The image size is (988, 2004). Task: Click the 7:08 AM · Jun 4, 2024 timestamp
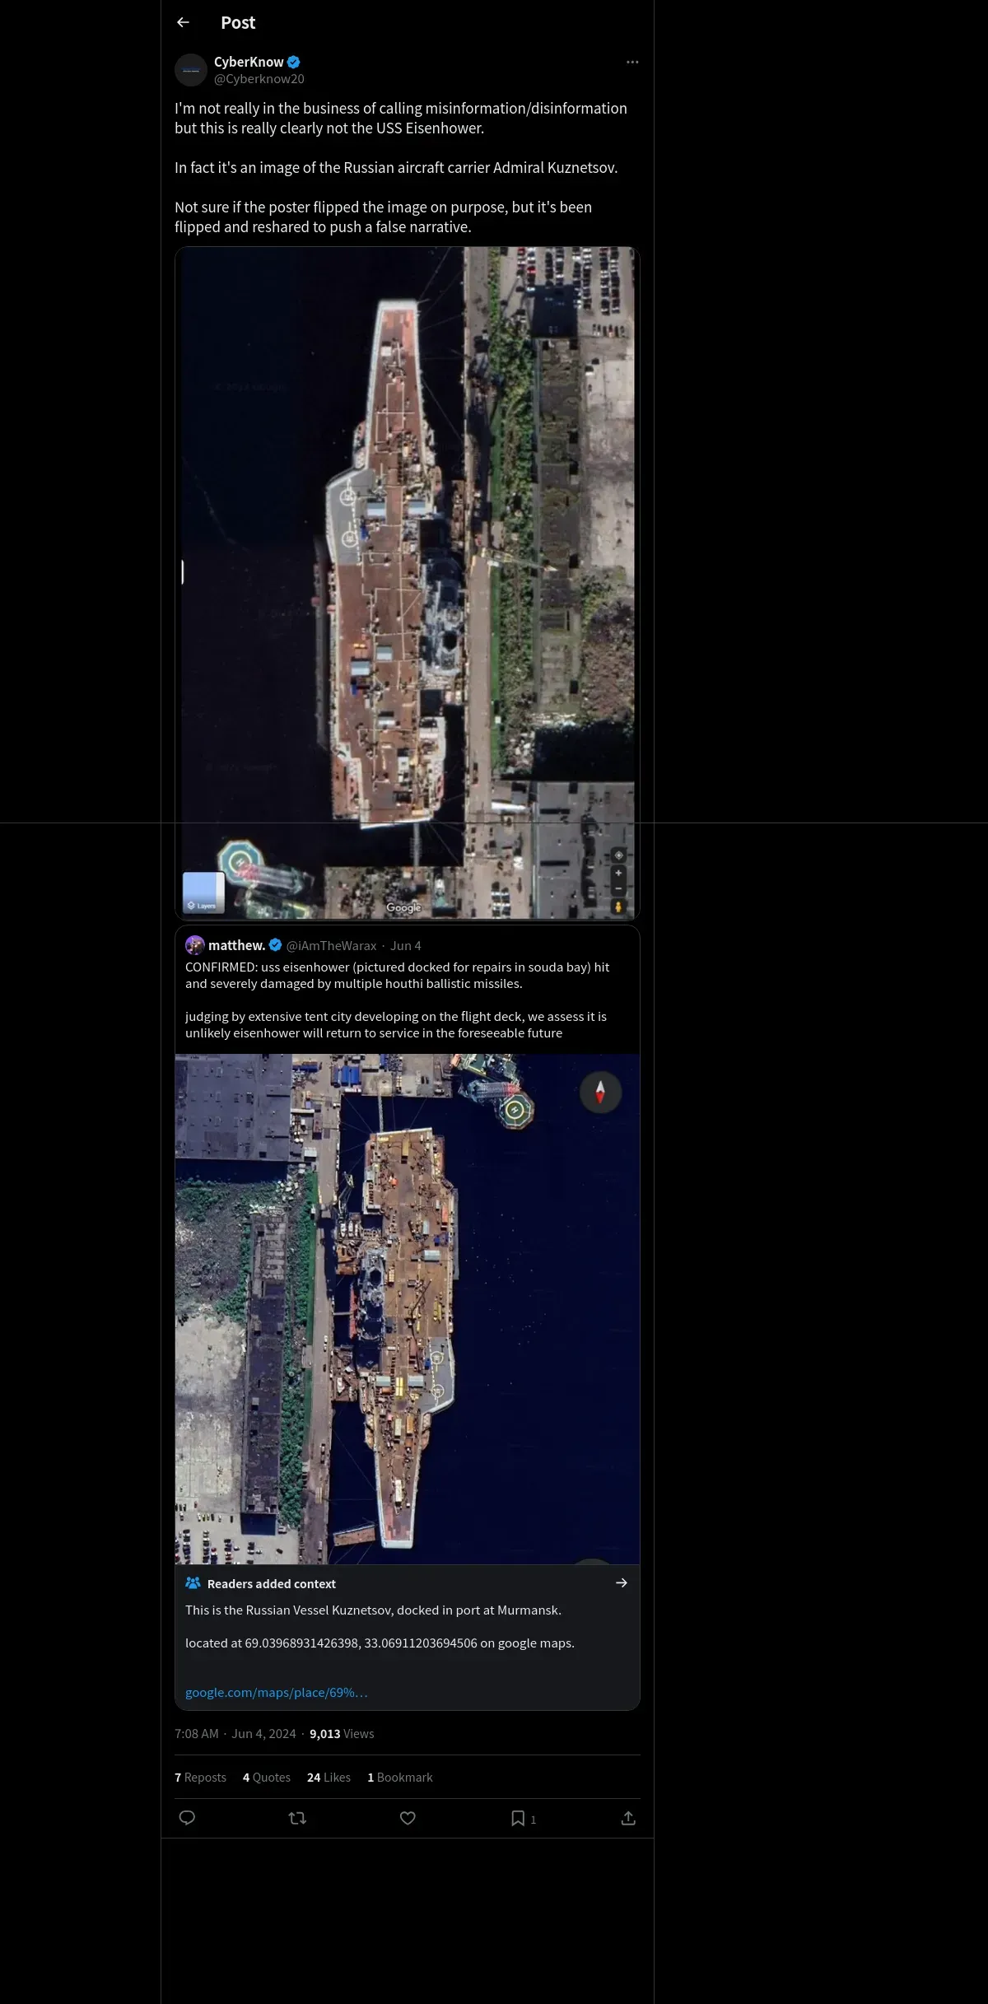pos(235,1733)
